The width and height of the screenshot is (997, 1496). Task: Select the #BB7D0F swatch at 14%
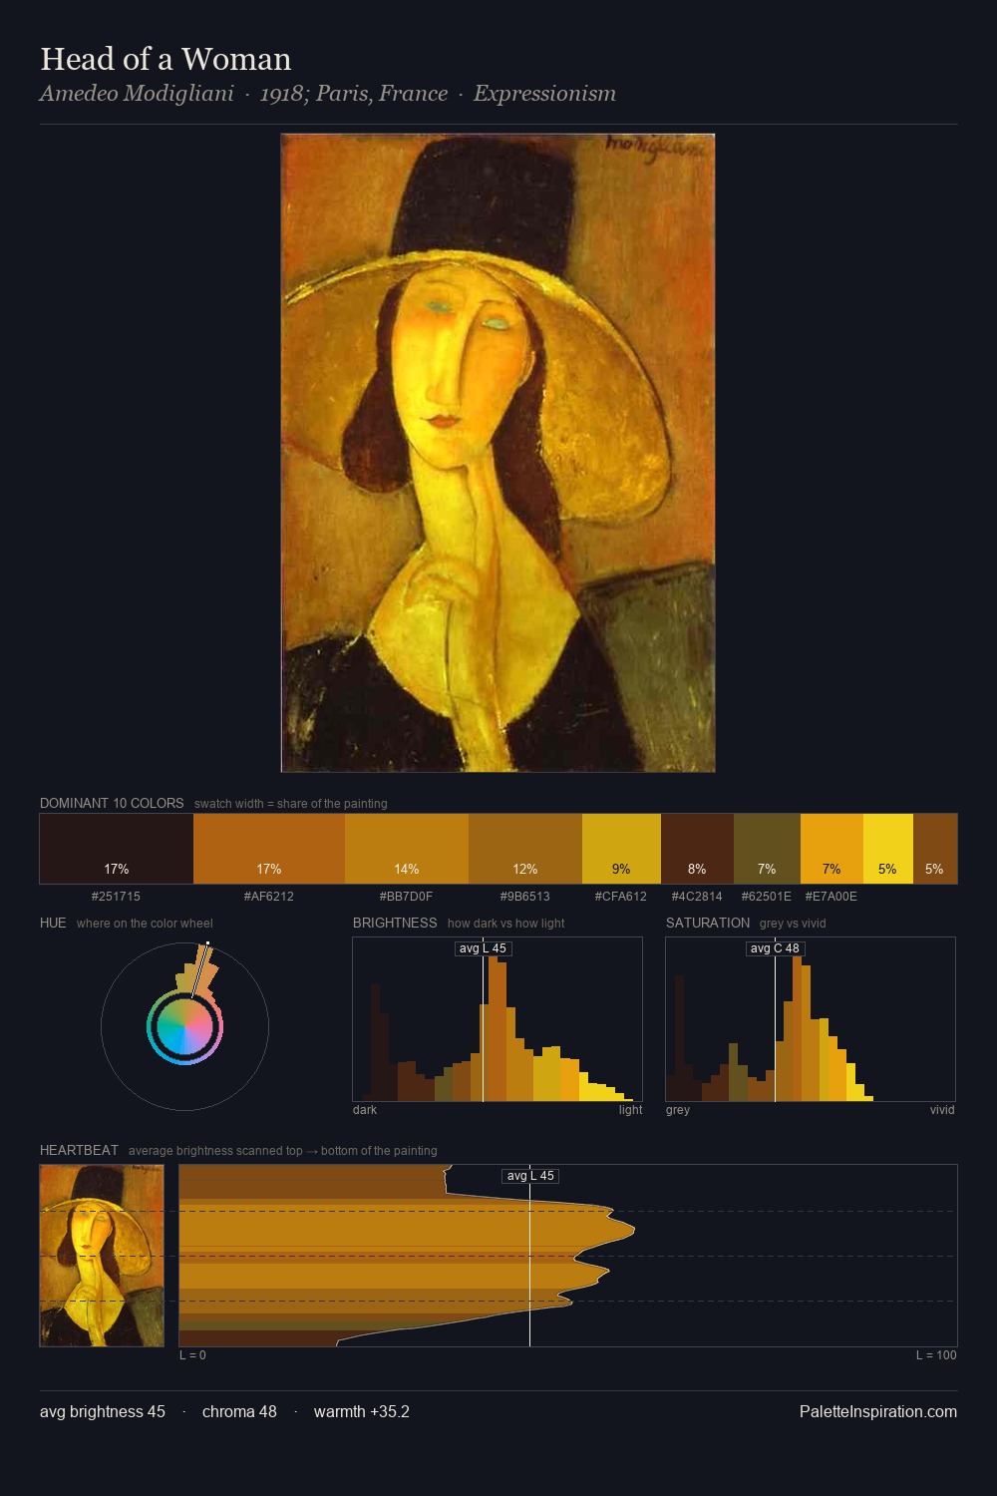[x=407, y=849]
